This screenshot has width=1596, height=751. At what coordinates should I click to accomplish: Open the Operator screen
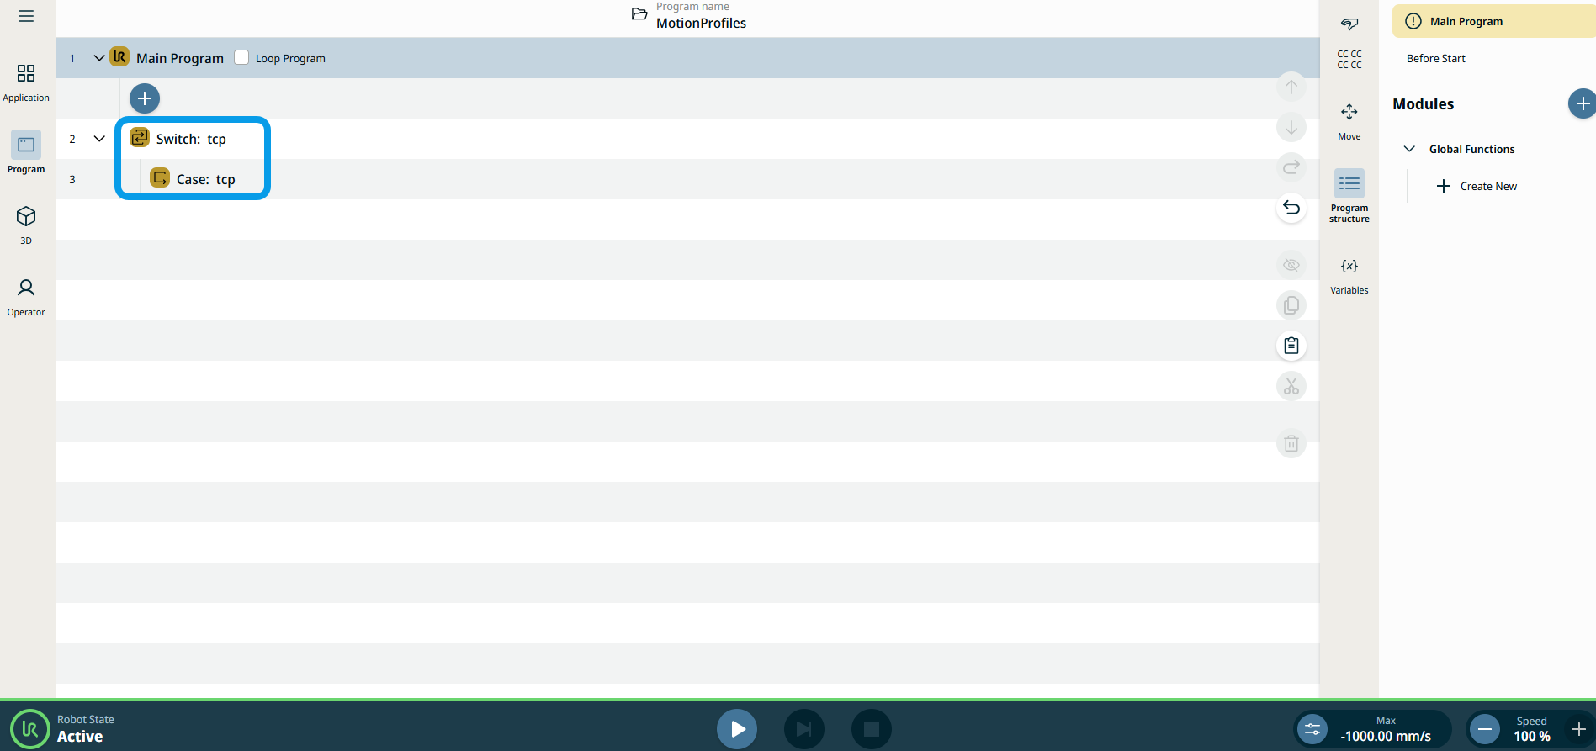[x=26, y=297]
